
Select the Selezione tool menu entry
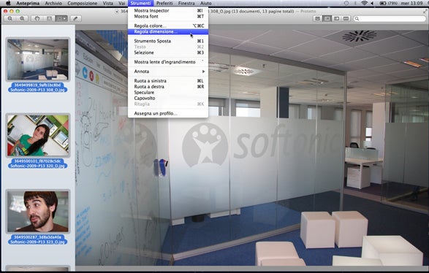coord(168,53)
